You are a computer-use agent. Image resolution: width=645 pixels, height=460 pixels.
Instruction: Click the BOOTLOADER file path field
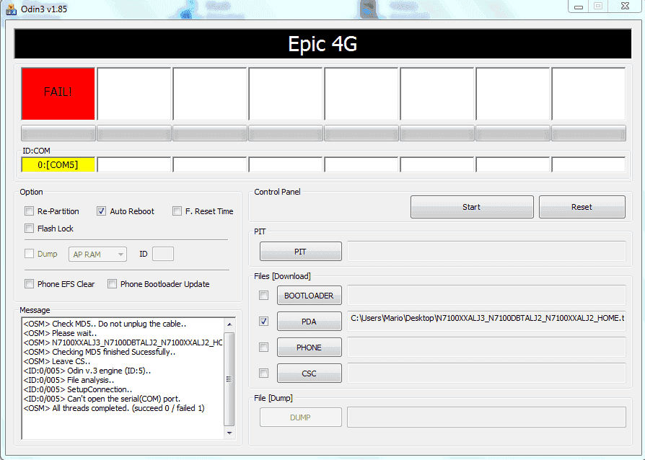pyautogui.click(x=486, y=295)
